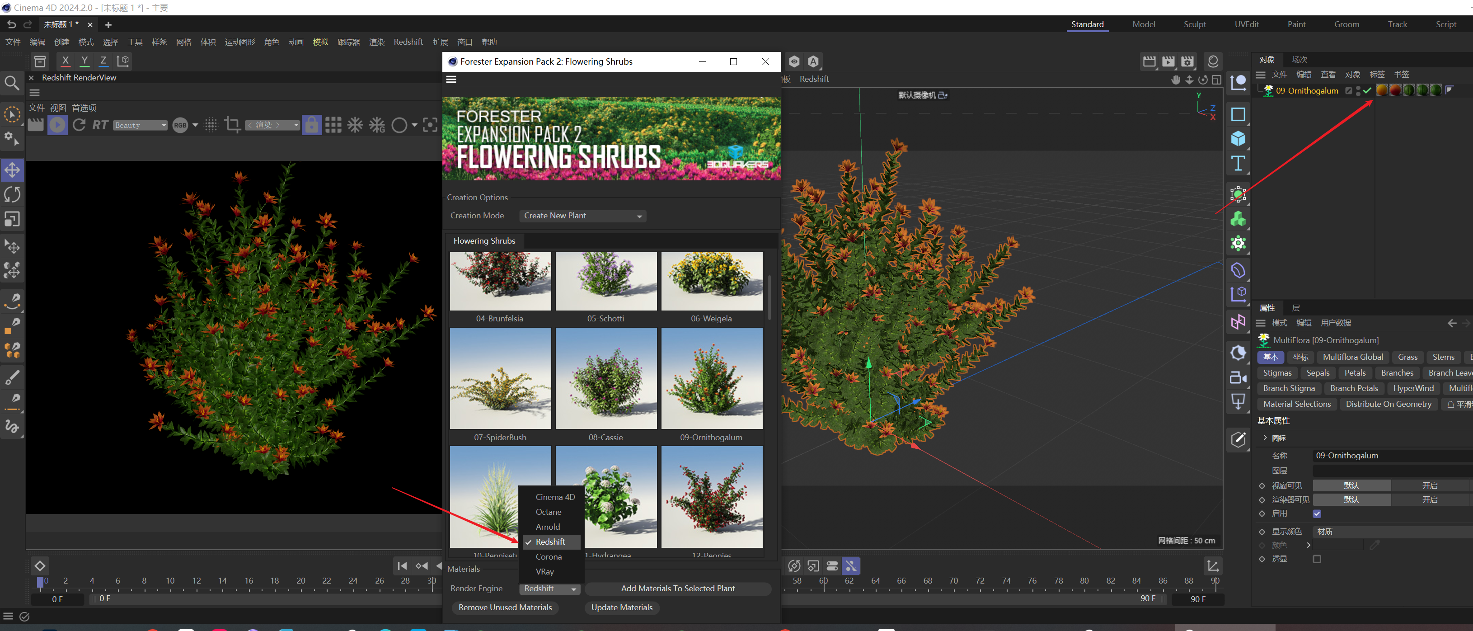Switch to Multiflora Global tab
1473x631 pixels.
pos(1352,357)
